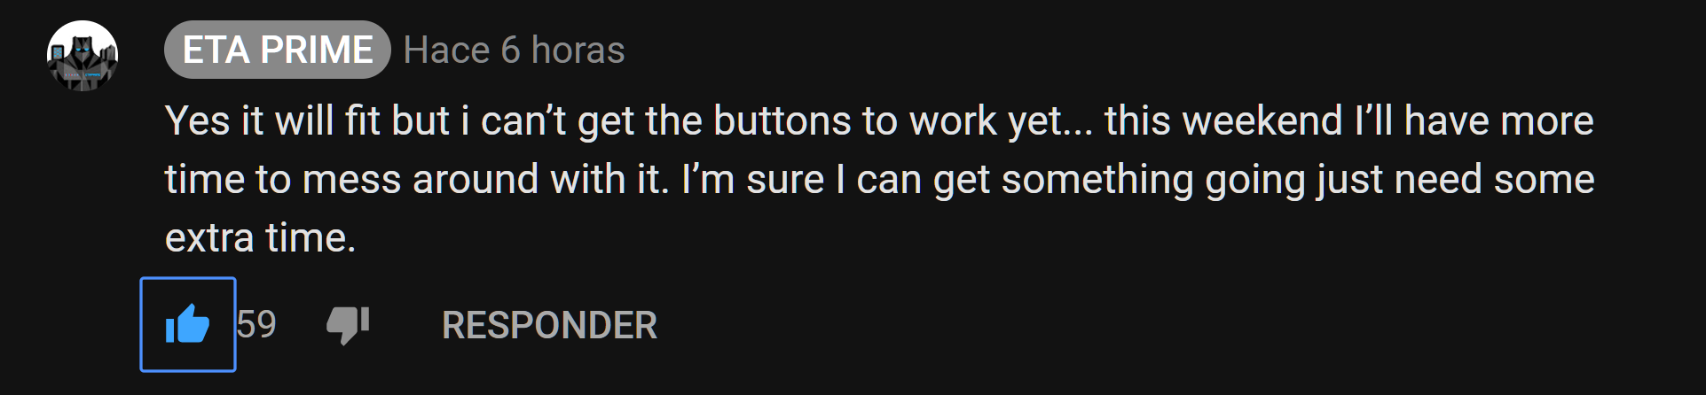Click the thumbs-down dislike icon
This screenshot has height=395, width=1706.
pyautogui.click(x=348, y=324)
